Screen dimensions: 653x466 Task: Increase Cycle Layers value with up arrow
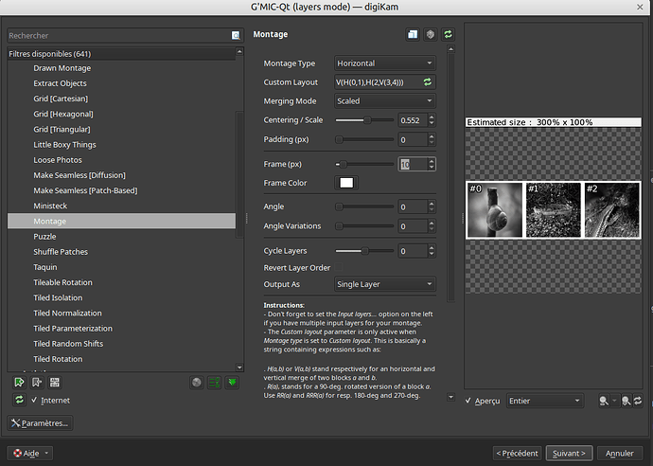[x=432, y=248]
